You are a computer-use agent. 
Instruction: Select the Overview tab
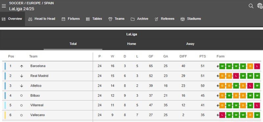[12, 19]
